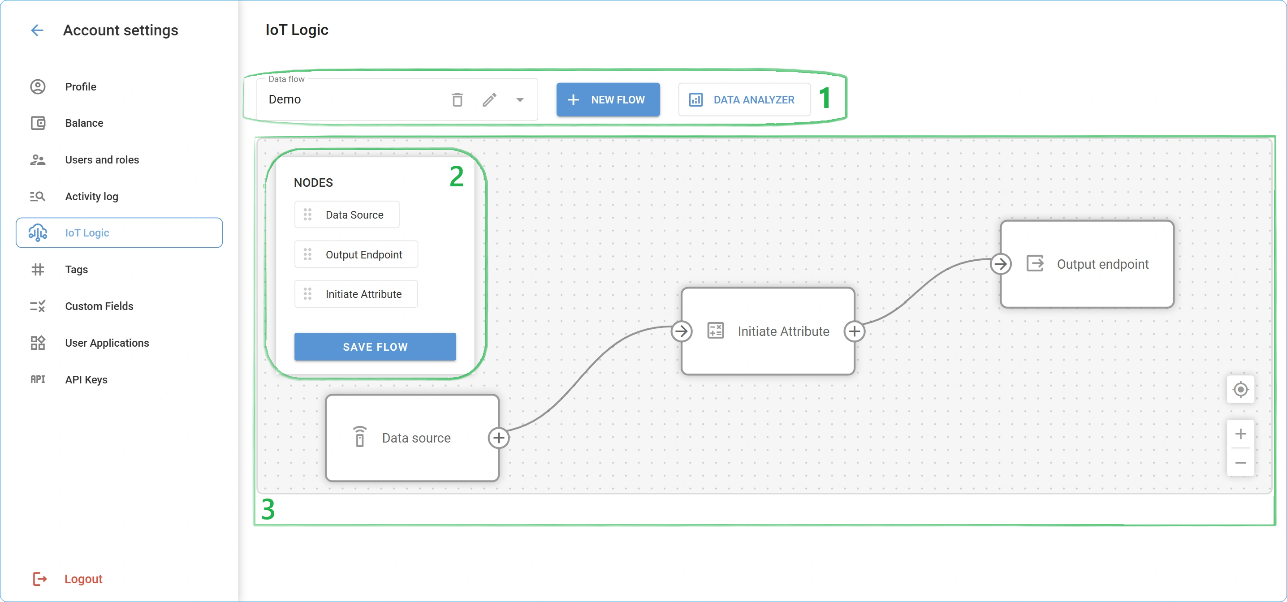
Task: Click the drag-handle dots on Data Source item
Action: click(x=308, y=214)
